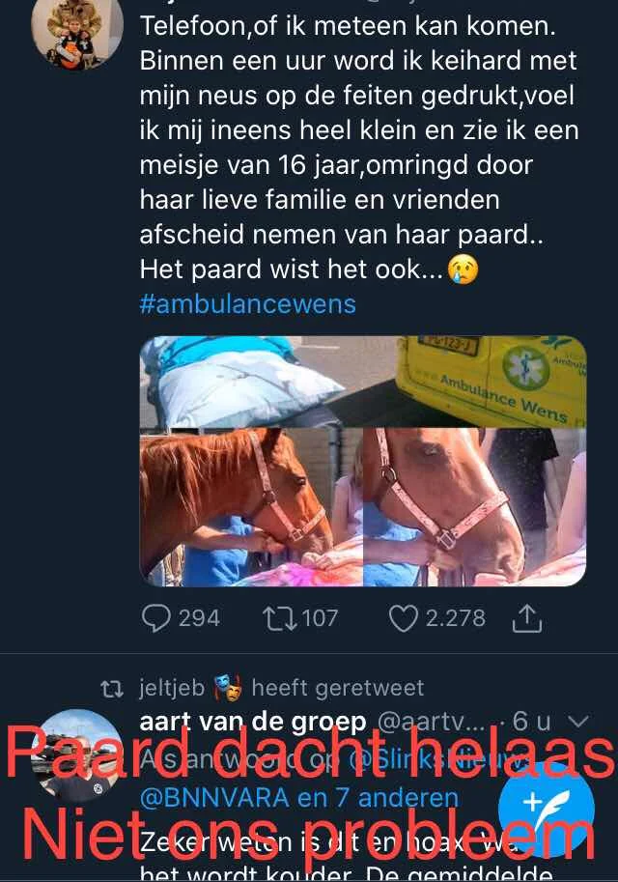The width and height of the screenshot is (618, 882).
Task: Tap the retweet indicator icon beside jeltjeb
Action: [112, 689]
